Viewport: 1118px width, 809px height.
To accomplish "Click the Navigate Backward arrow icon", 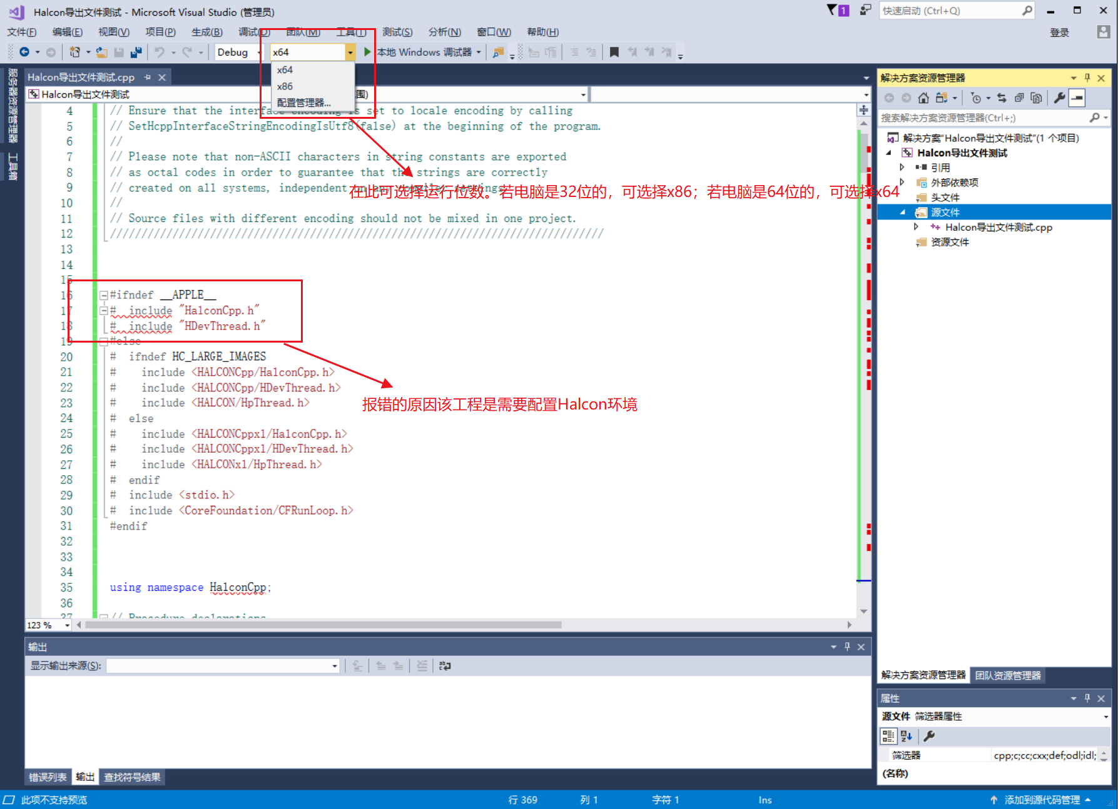I will (x=24, y=53).
